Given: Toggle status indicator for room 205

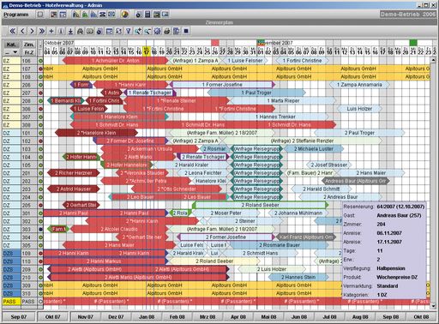Looking at the screenshot, I should click(x=40, y=205).
